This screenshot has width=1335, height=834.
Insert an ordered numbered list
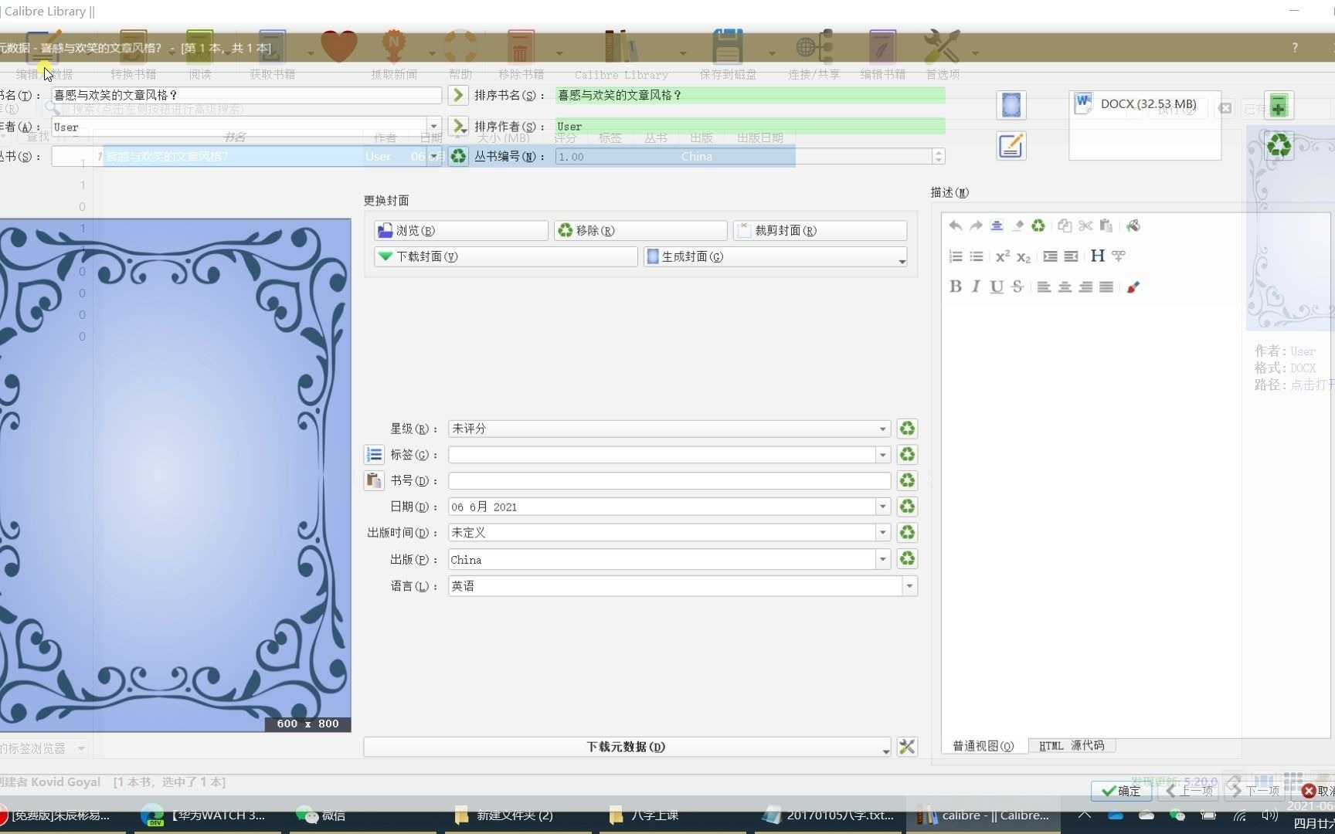pos(956,256)
